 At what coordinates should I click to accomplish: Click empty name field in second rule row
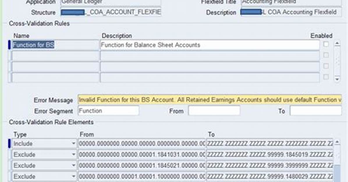pyautogui.click(x=55, y=56)
